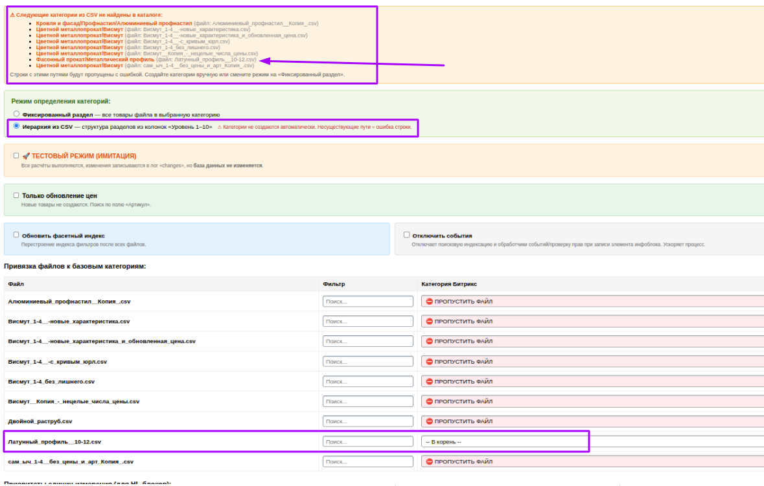Viewport: 764px width, 486px height.
Task: Click the rocket icon beside ТЕСТОВЫЙ РЕЖИМ
Action: pyautogui.click(x=26, y=156)
